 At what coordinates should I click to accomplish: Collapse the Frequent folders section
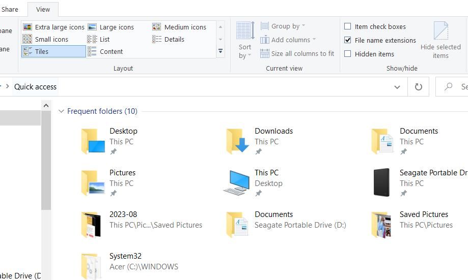click(61, 111)
